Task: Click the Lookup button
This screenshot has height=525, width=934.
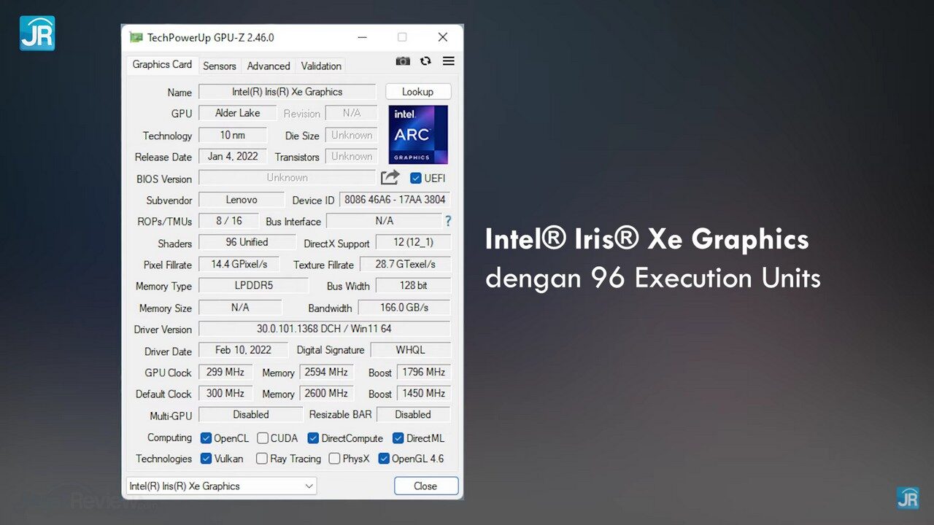Action: 417,92
